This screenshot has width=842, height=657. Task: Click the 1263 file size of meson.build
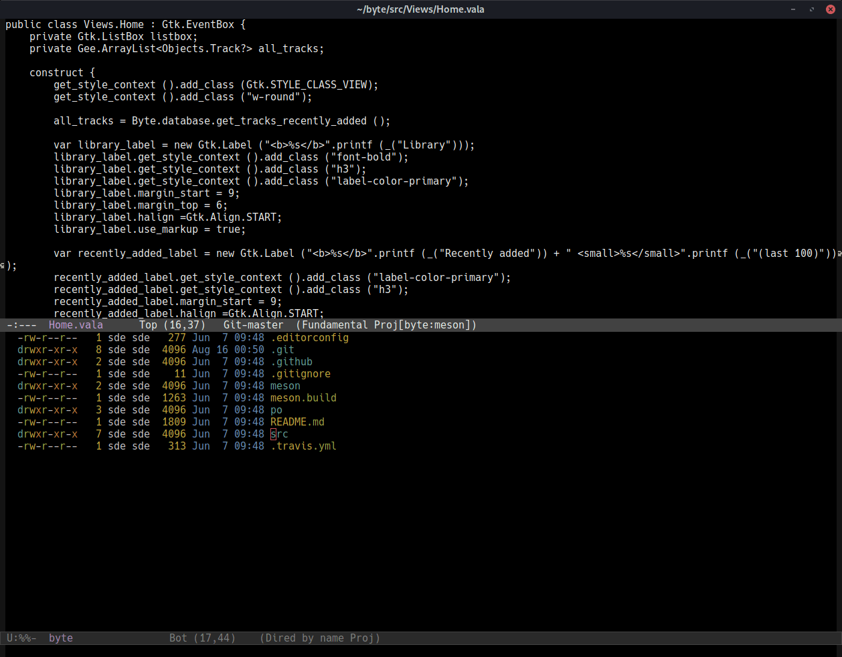click(x=174, y=398)
